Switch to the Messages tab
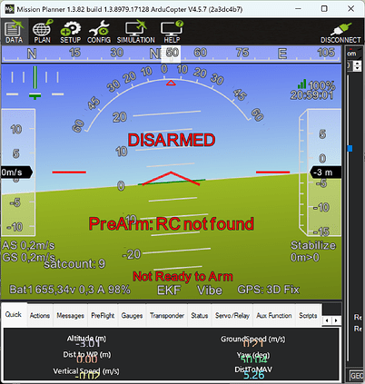This screenshot has width=365, height=384. point(70,316)
